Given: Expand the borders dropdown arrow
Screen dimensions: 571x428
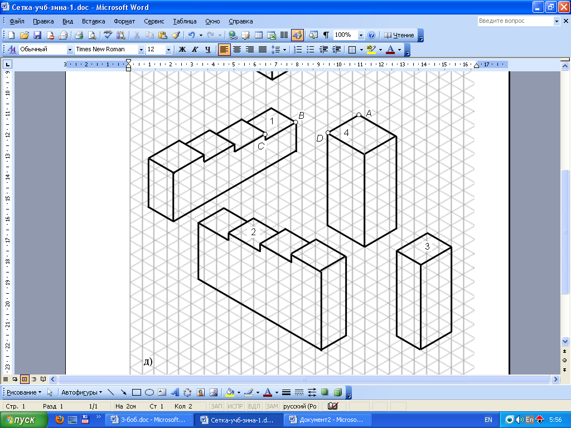Looking at the screenshot, I should click(361, 50).
